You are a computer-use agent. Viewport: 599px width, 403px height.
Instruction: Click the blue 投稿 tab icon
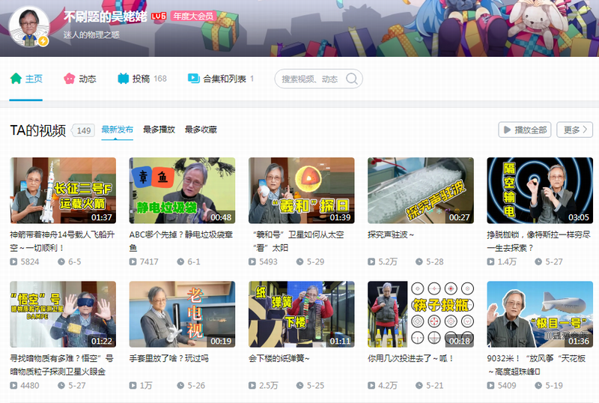click(x=124, y=79)
